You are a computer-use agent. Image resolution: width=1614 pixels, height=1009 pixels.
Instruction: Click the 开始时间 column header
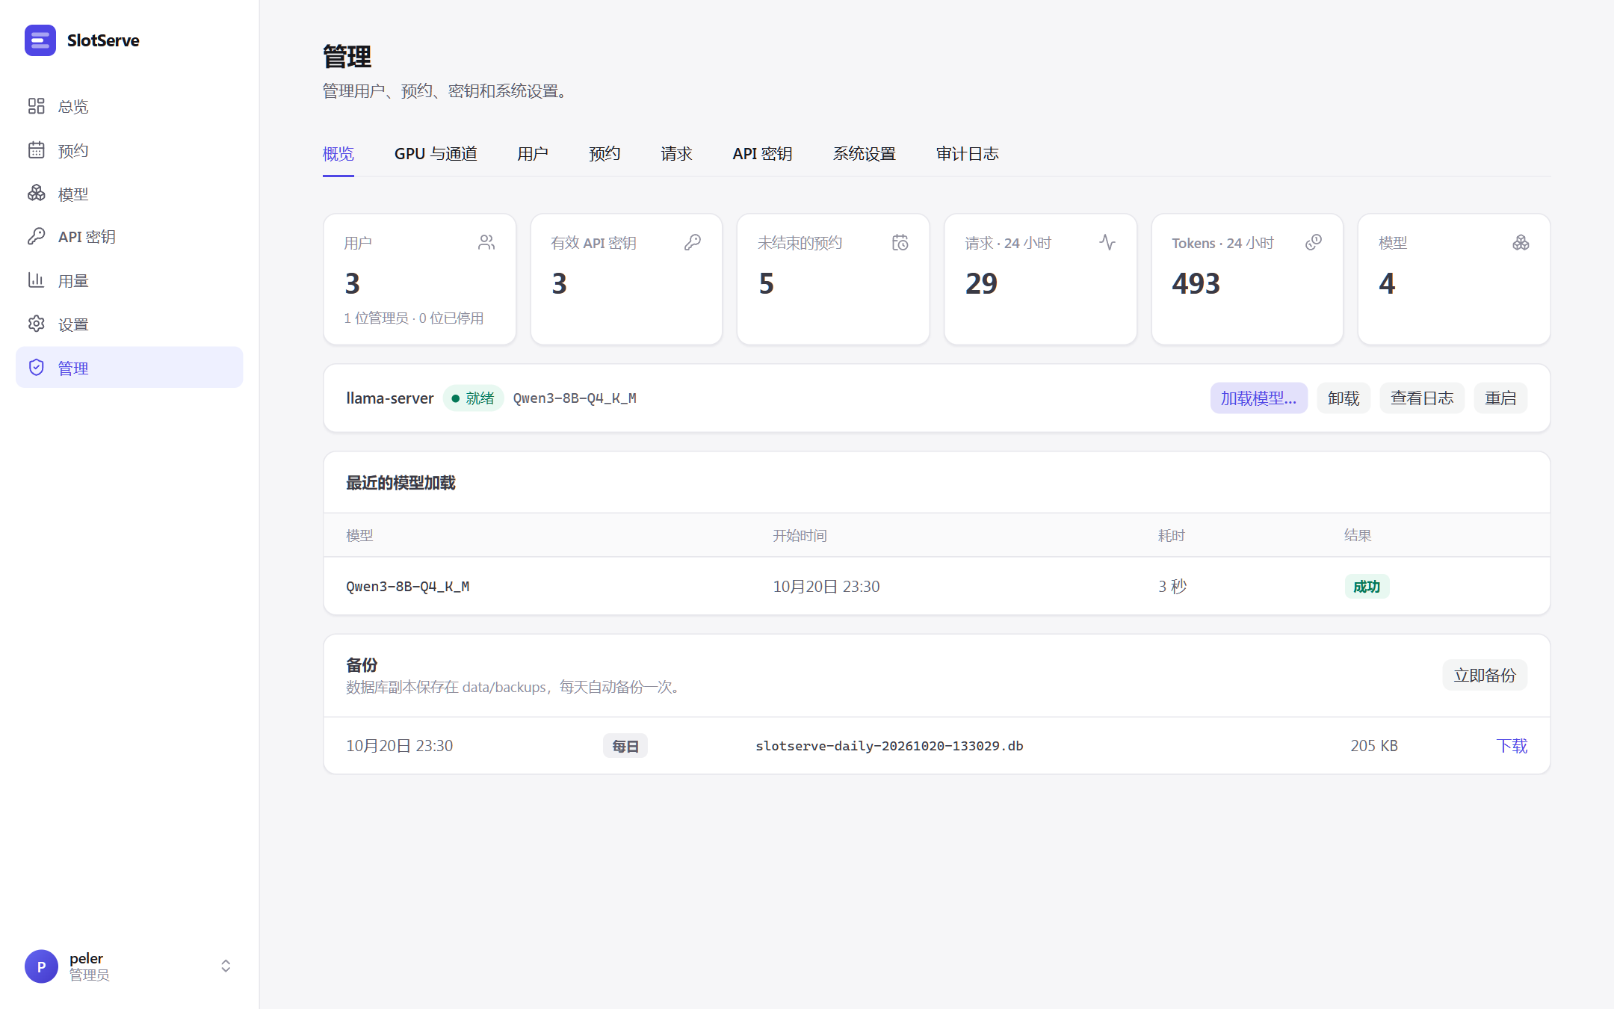[x=800, y=536]
